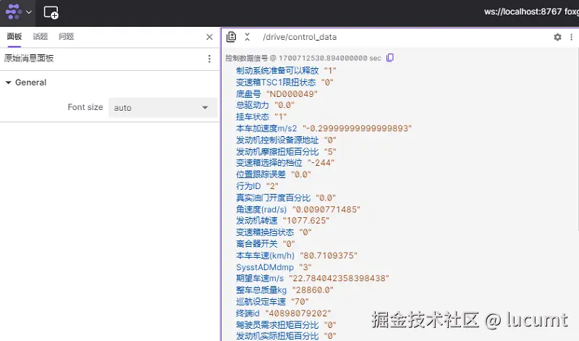579x341 pixels.
Task: Click the 底盘号 value "ND000049"
Action: point(292,94)
